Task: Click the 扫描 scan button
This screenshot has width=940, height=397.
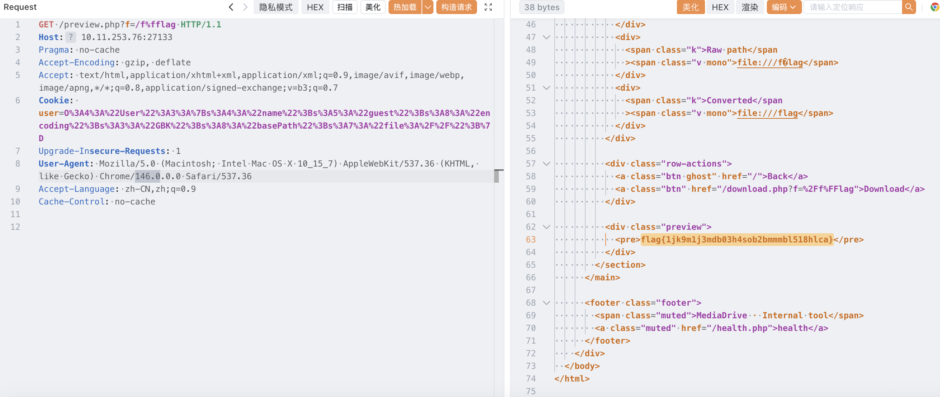Action: [345, 7]
